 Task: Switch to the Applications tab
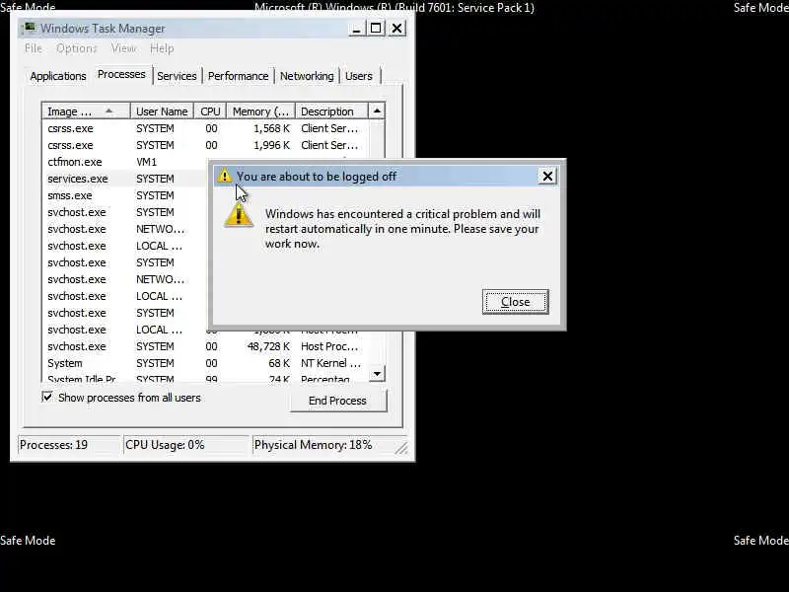pyautogui.click(x=58, y=76)
